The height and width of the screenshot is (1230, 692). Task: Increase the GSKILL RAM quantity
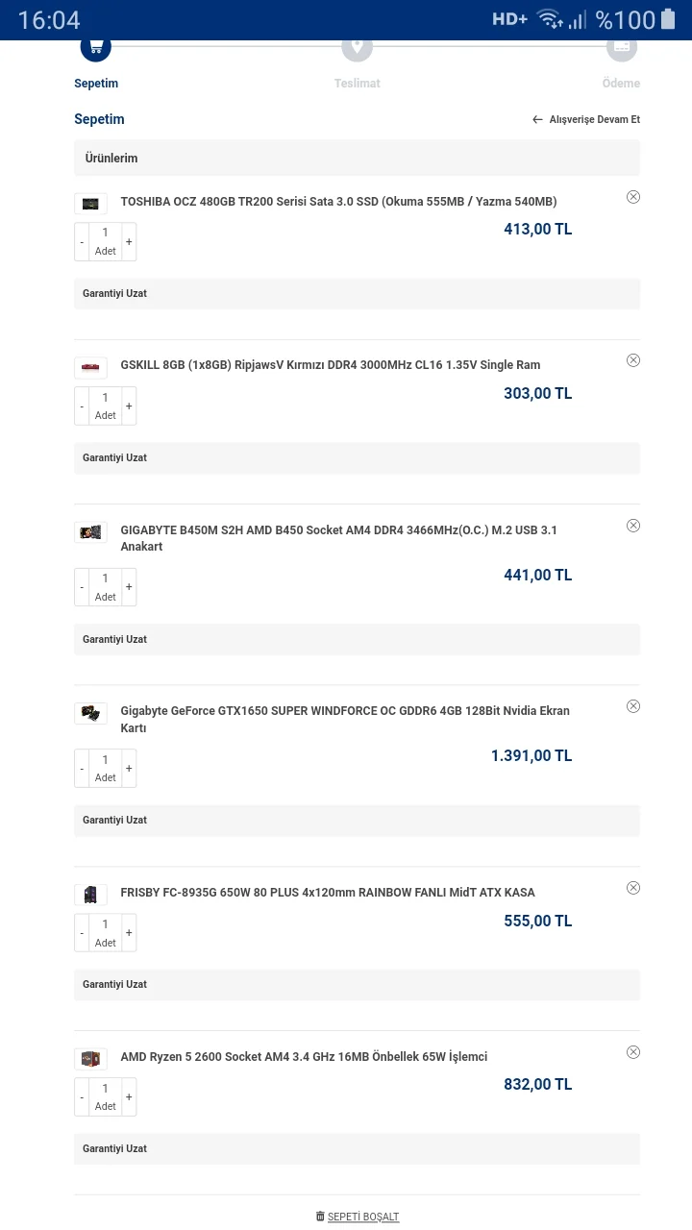[x=129, y=406]
